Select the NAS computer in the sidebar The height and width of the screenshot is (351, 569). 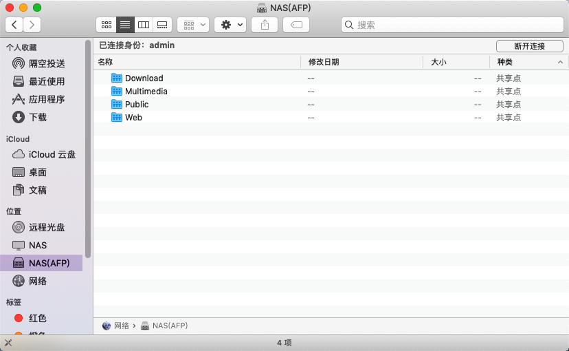41,245
